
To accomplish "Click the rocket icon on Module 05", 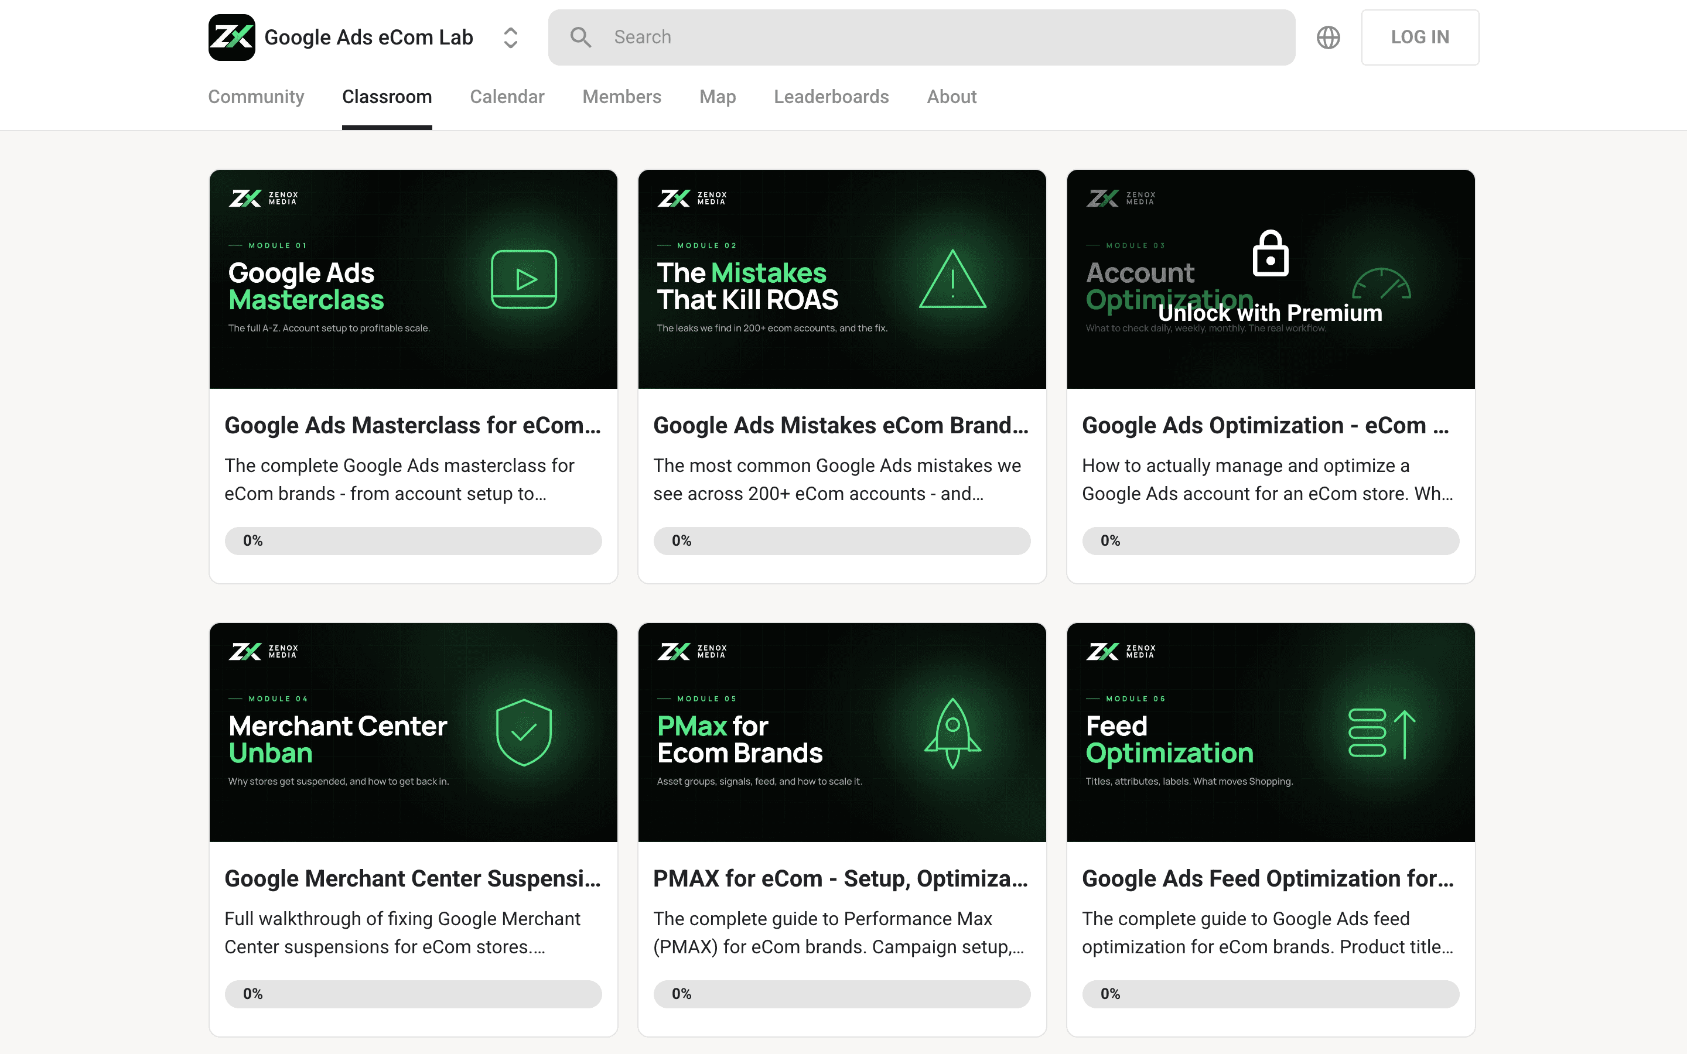I will pyautogui.click(x=952, y=733).
